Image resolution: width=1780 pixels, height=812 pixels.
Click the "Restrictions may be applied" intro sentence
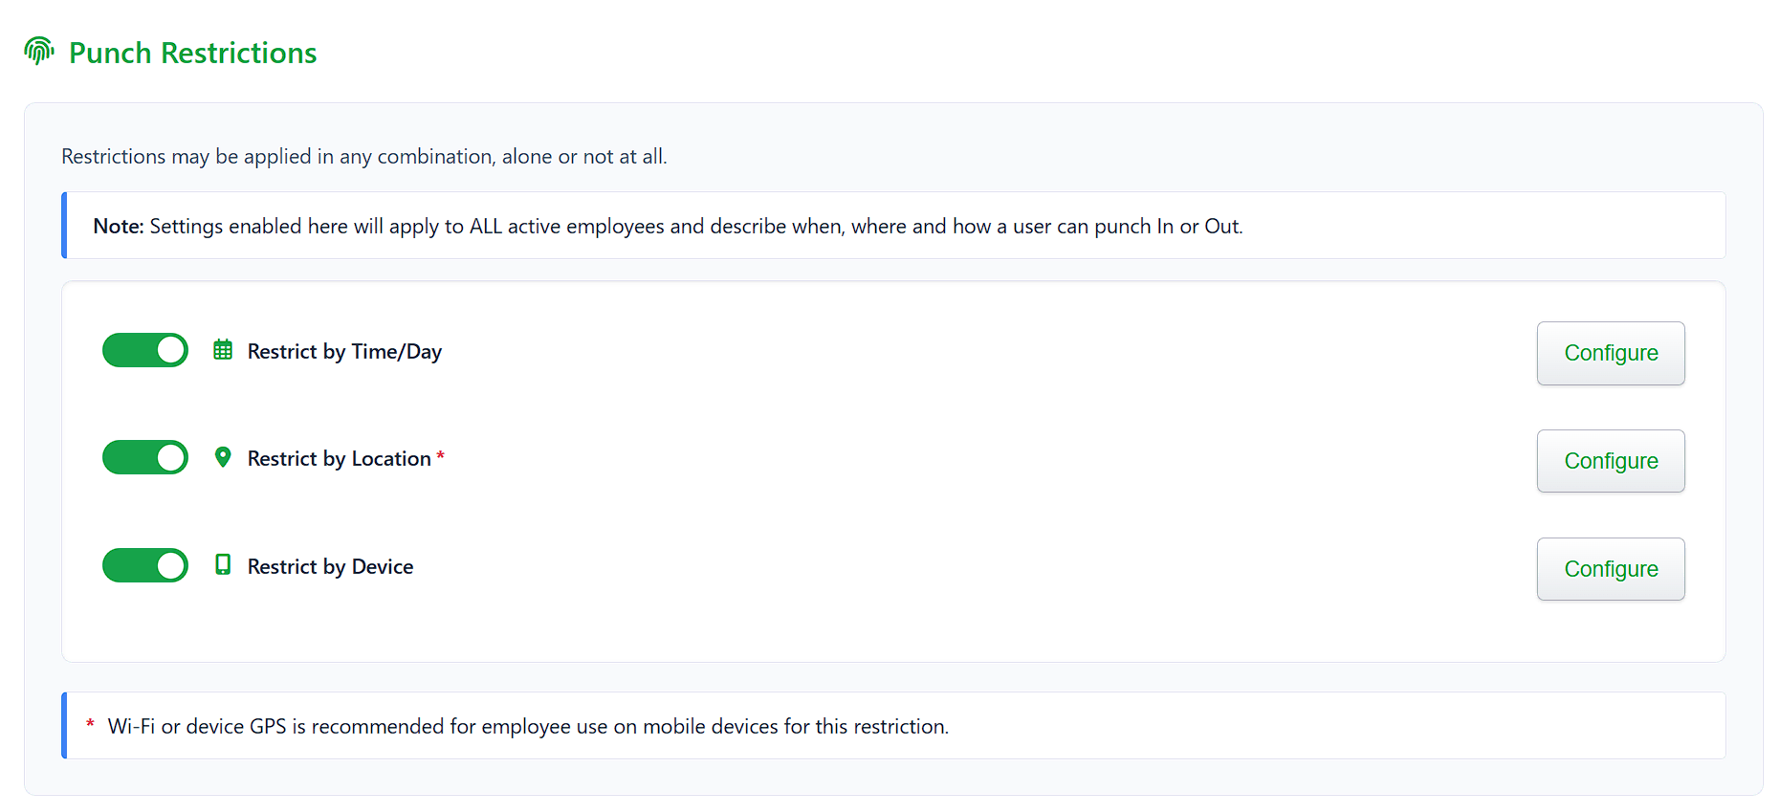[x=363, y=157]
